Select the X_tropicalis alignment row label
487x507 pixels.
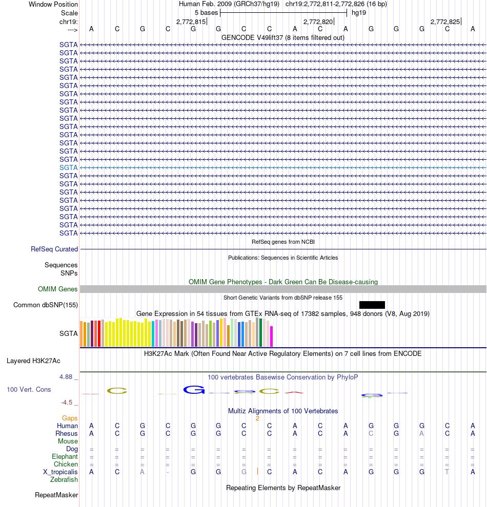tap(60, 472)
